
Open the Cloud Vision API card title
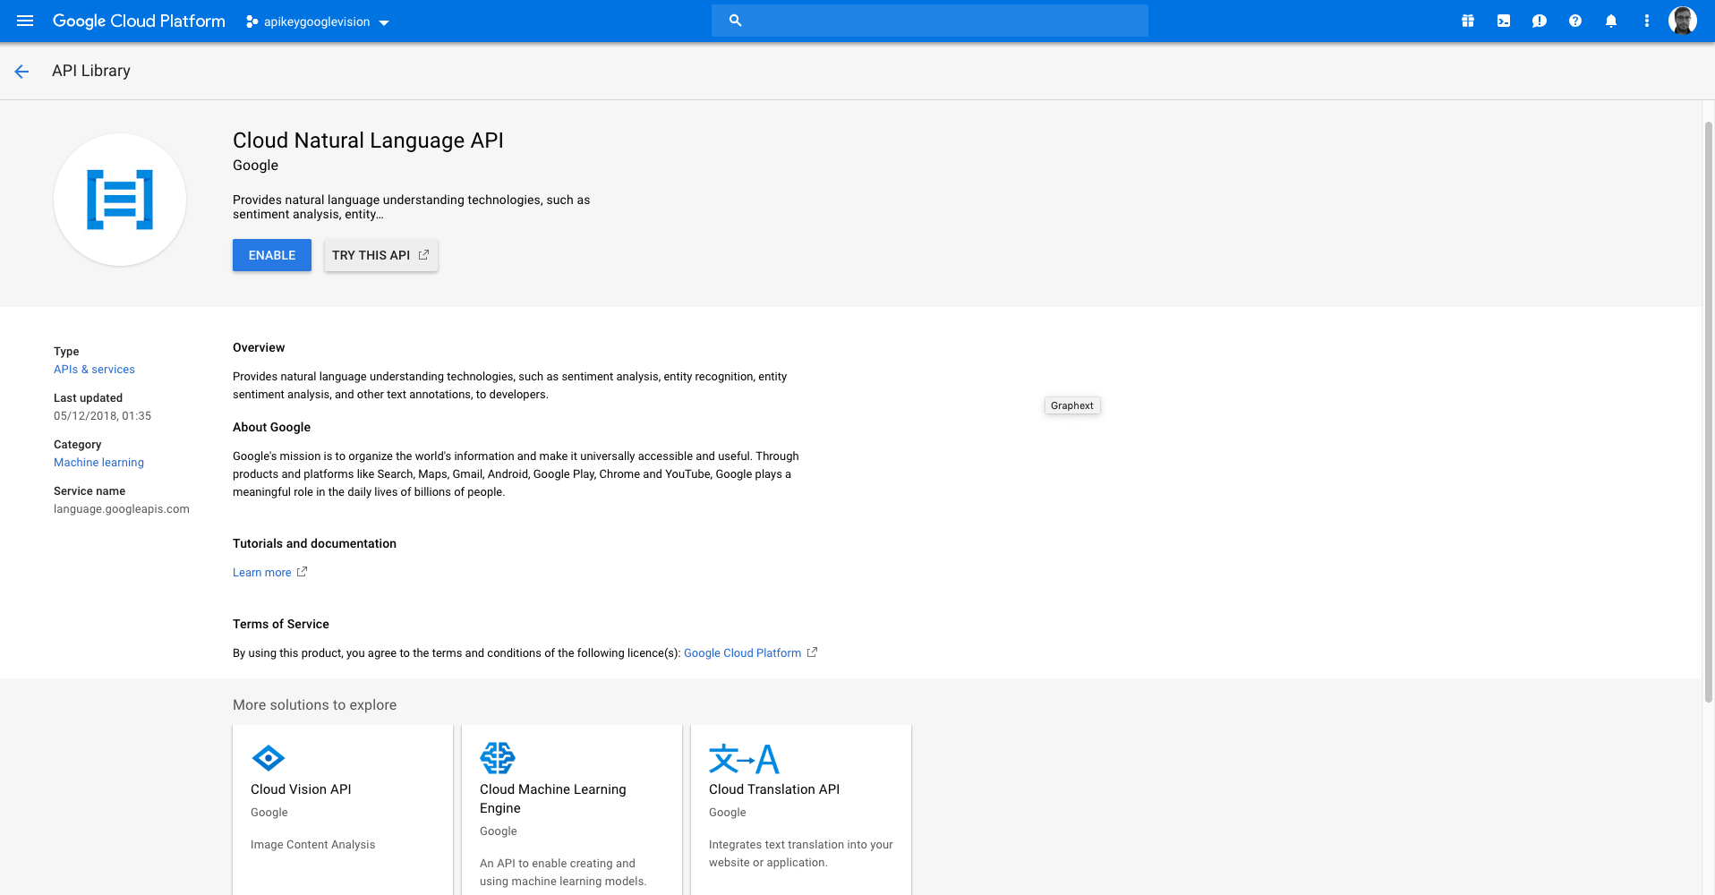[301, 789]
